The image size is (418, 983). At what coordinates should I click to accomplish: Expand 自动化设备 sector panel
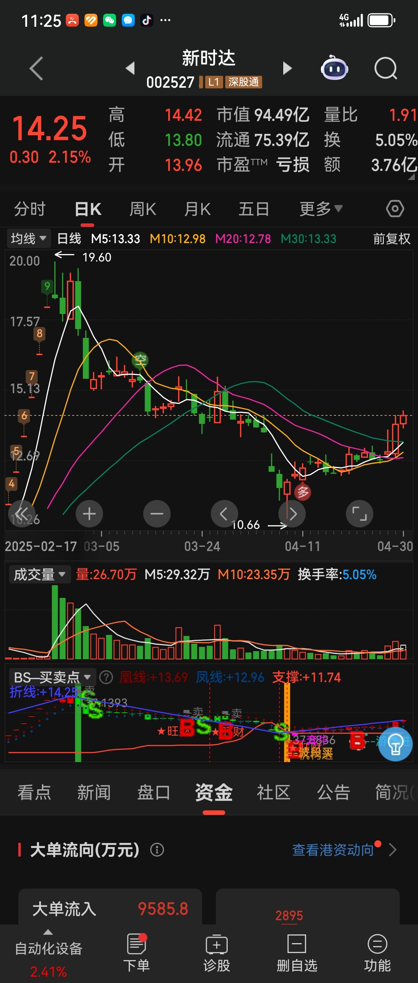tap(49, 953)
